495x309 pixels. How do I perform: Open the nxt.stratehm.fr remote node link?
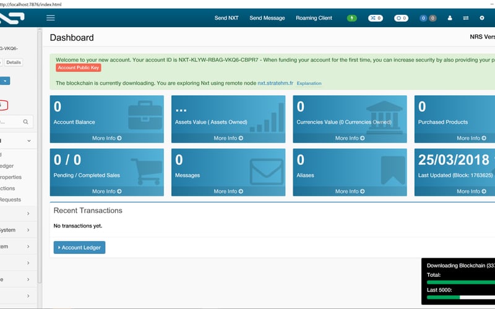pyautogui.click(x=275, y=83)
